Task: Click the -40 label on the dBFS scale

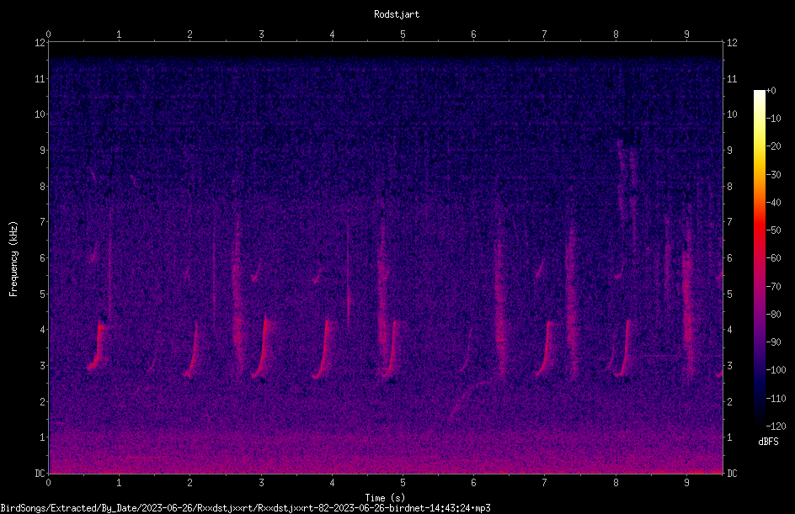Action: [774, 203]
